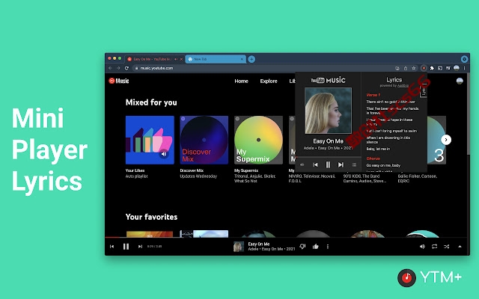479x299 pixels.
Task: Dislike the song Easy On Me
Action: tap(302, 247)
